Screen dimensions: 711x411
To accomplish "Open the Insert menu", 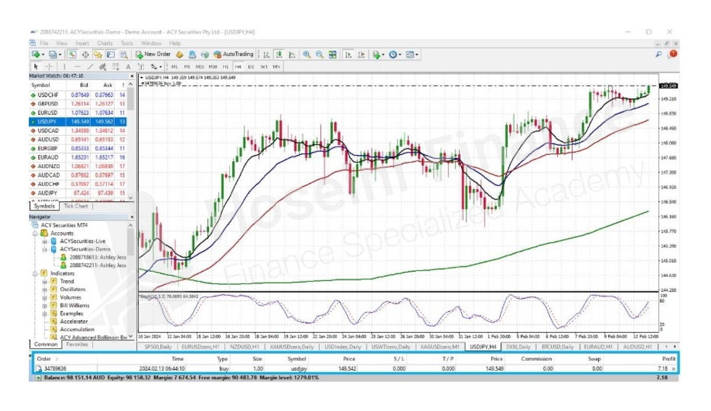I will click(x=82, y=43).
